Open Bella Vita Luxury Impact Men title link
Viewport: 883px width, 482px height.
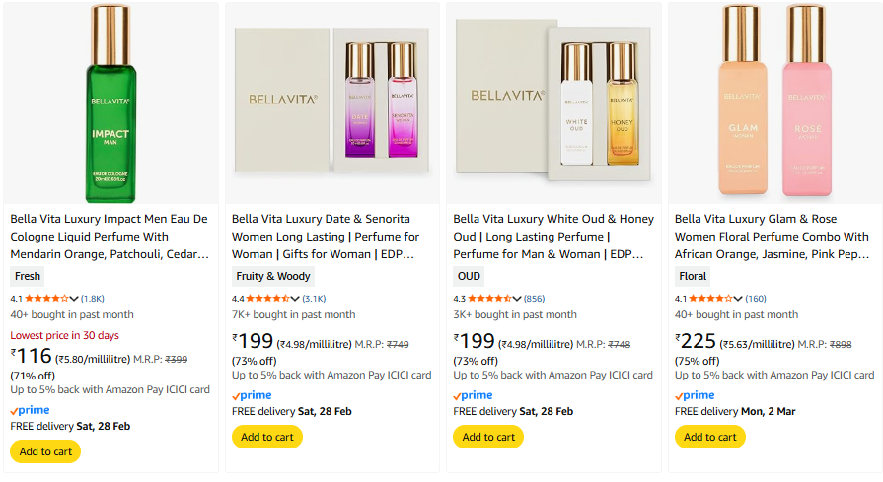tap(110, 237)
